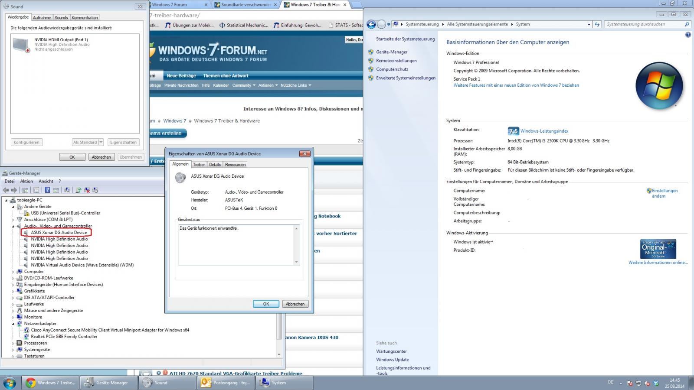694x390 pixels.
Task: Show hidden tray icons arrow
Action: [x=621, y=383]
